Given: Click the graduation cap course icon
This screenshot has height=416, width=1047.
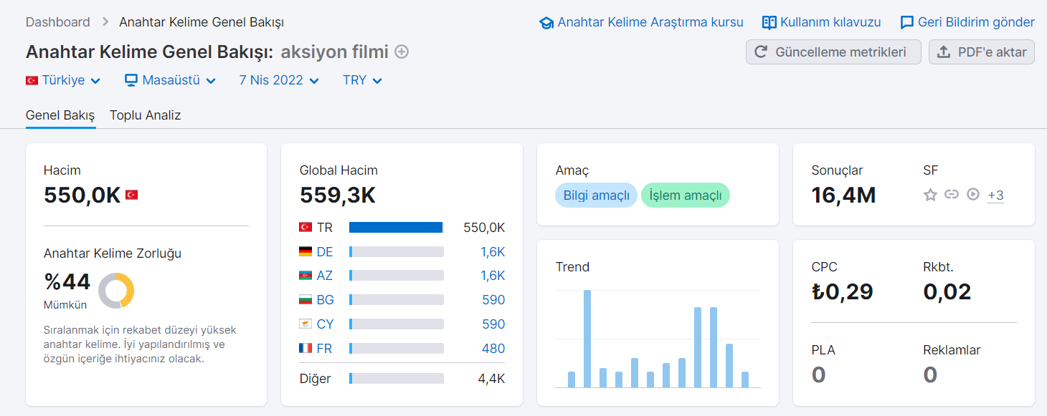Looking at the screenshot, I should pyautogui.click(x=546, y=23).
